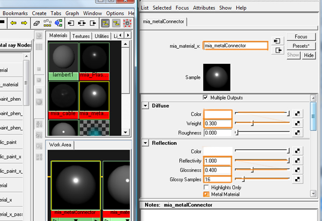The image size is (322, 221).
Task: Click the Diffuse Color swatch
Action: click(218, 114)
